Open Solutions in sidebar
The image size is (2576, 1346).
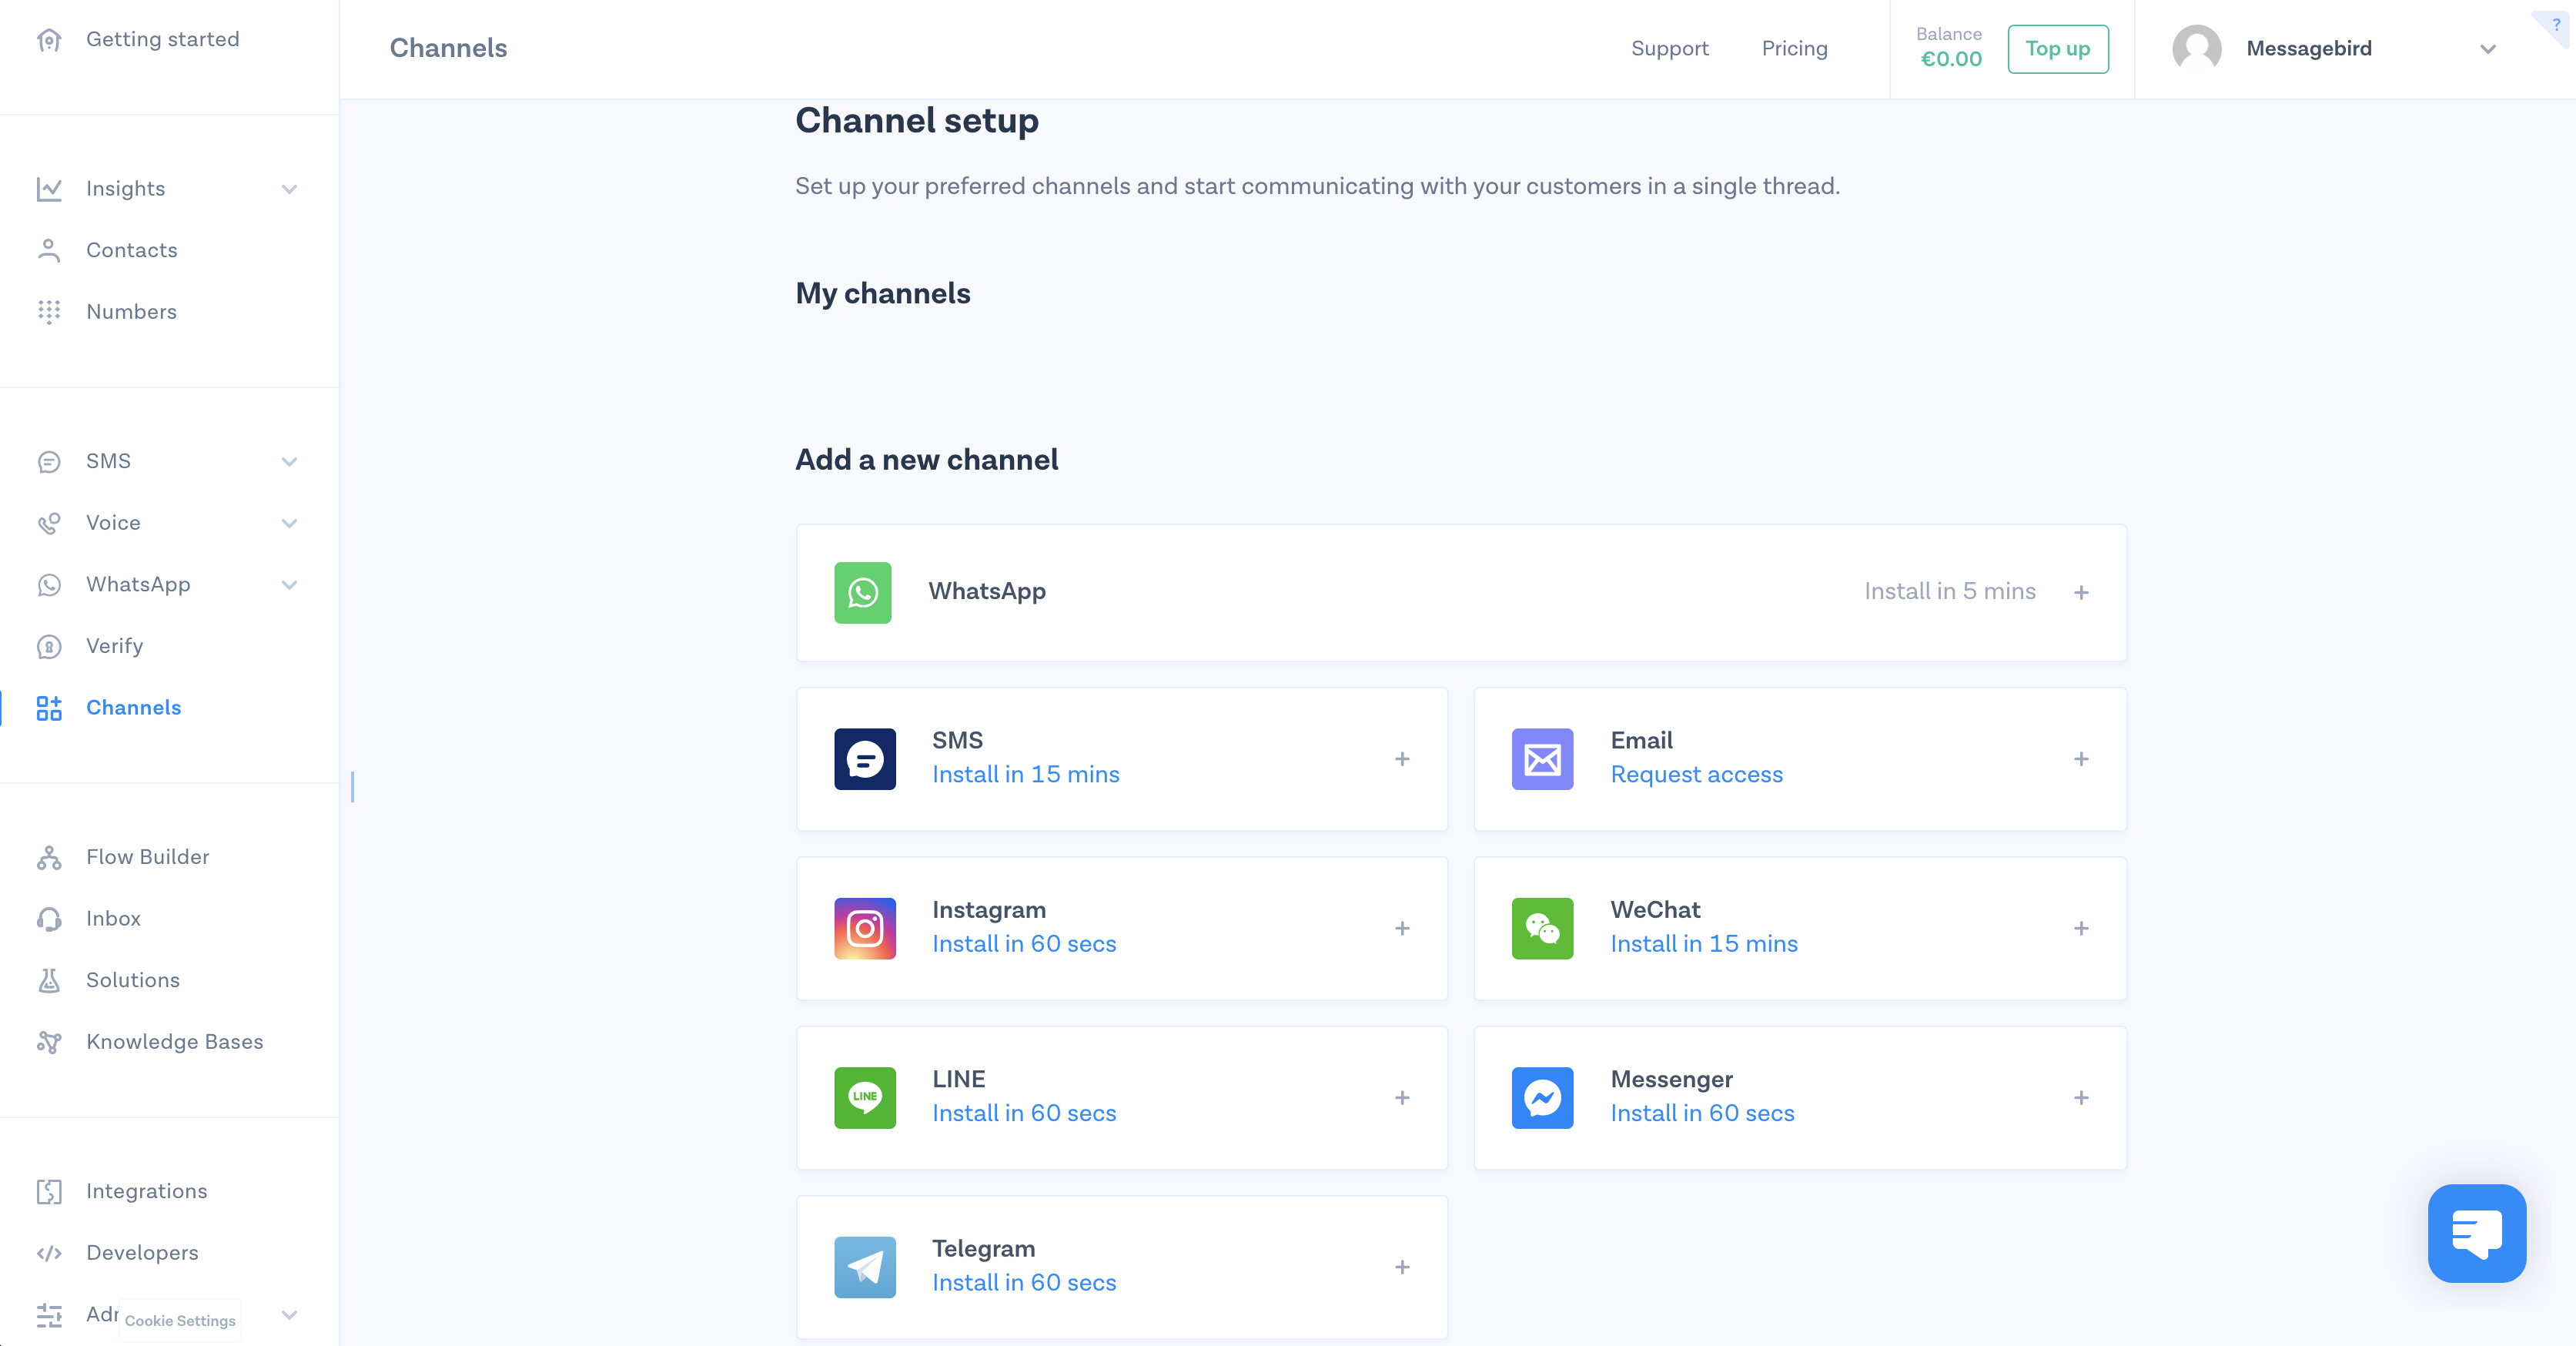pyautogui.click(x=133, y=980)
